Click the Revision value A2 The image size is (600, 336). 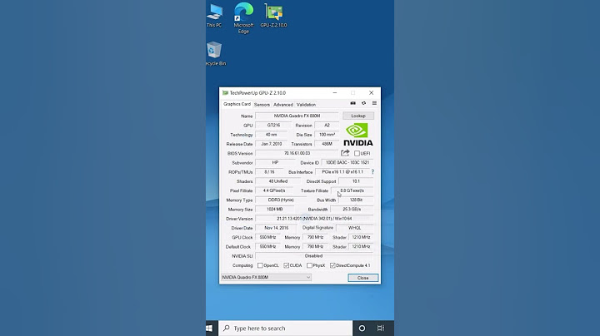[327, 126]
